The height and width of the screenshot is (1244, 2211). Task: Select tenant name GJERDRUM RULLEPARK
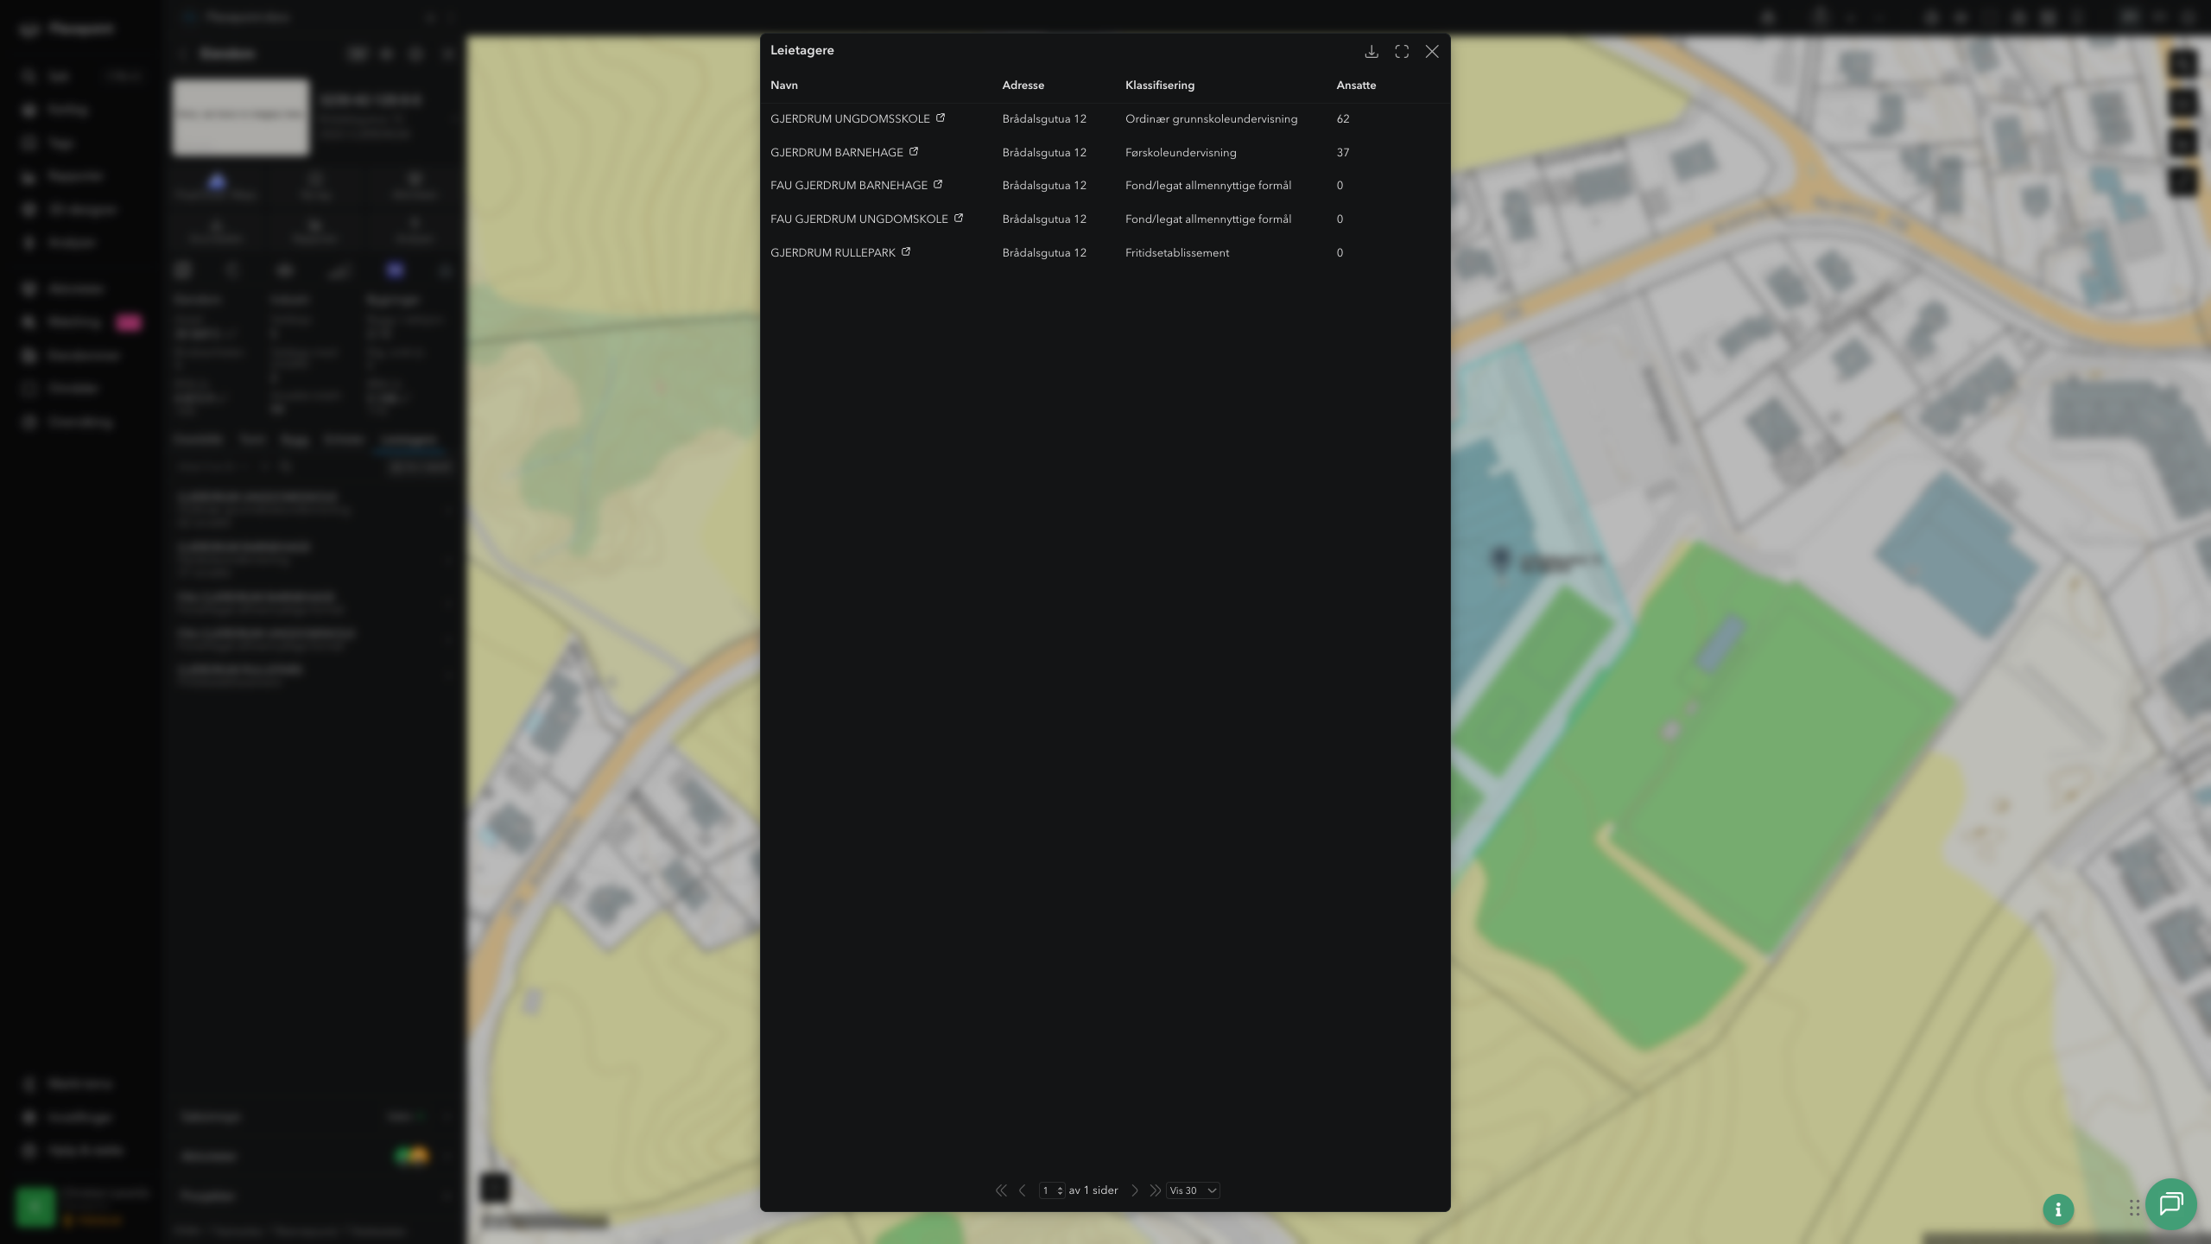pyautogui.click(x=833, y=253)
